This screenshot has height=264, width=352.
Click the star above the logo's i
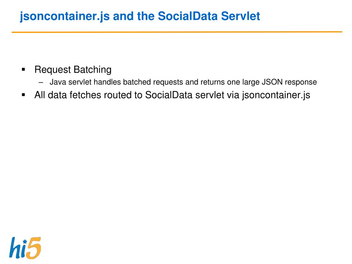(25, 241)
